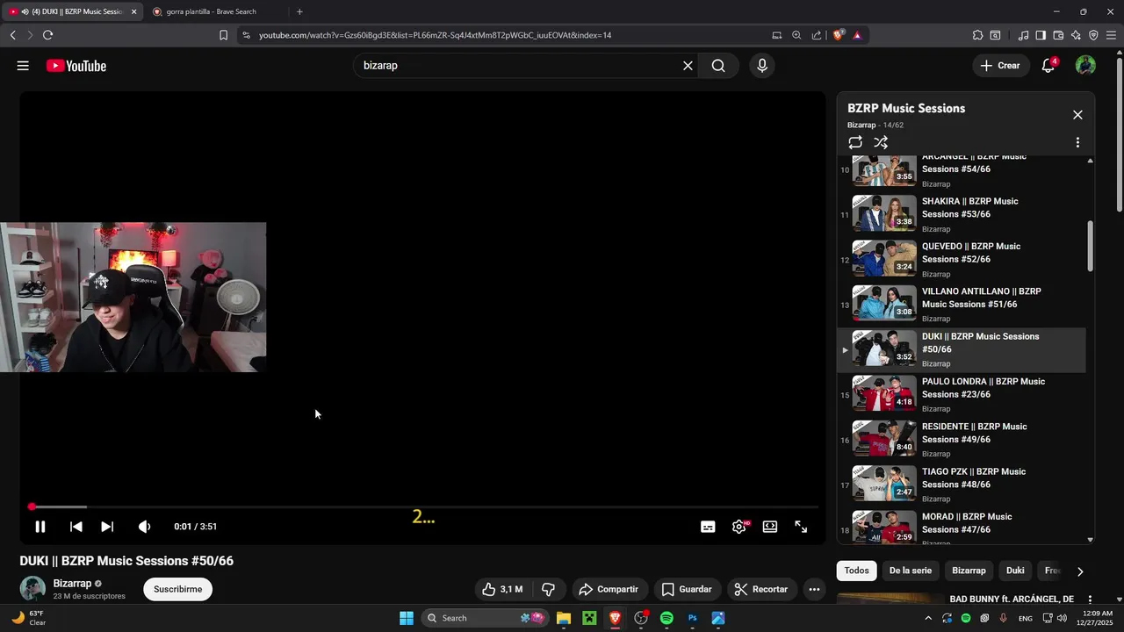Screen dimensions: 1124x632
Task: Open YouTube notifications bell
Action: point(1048,66)
